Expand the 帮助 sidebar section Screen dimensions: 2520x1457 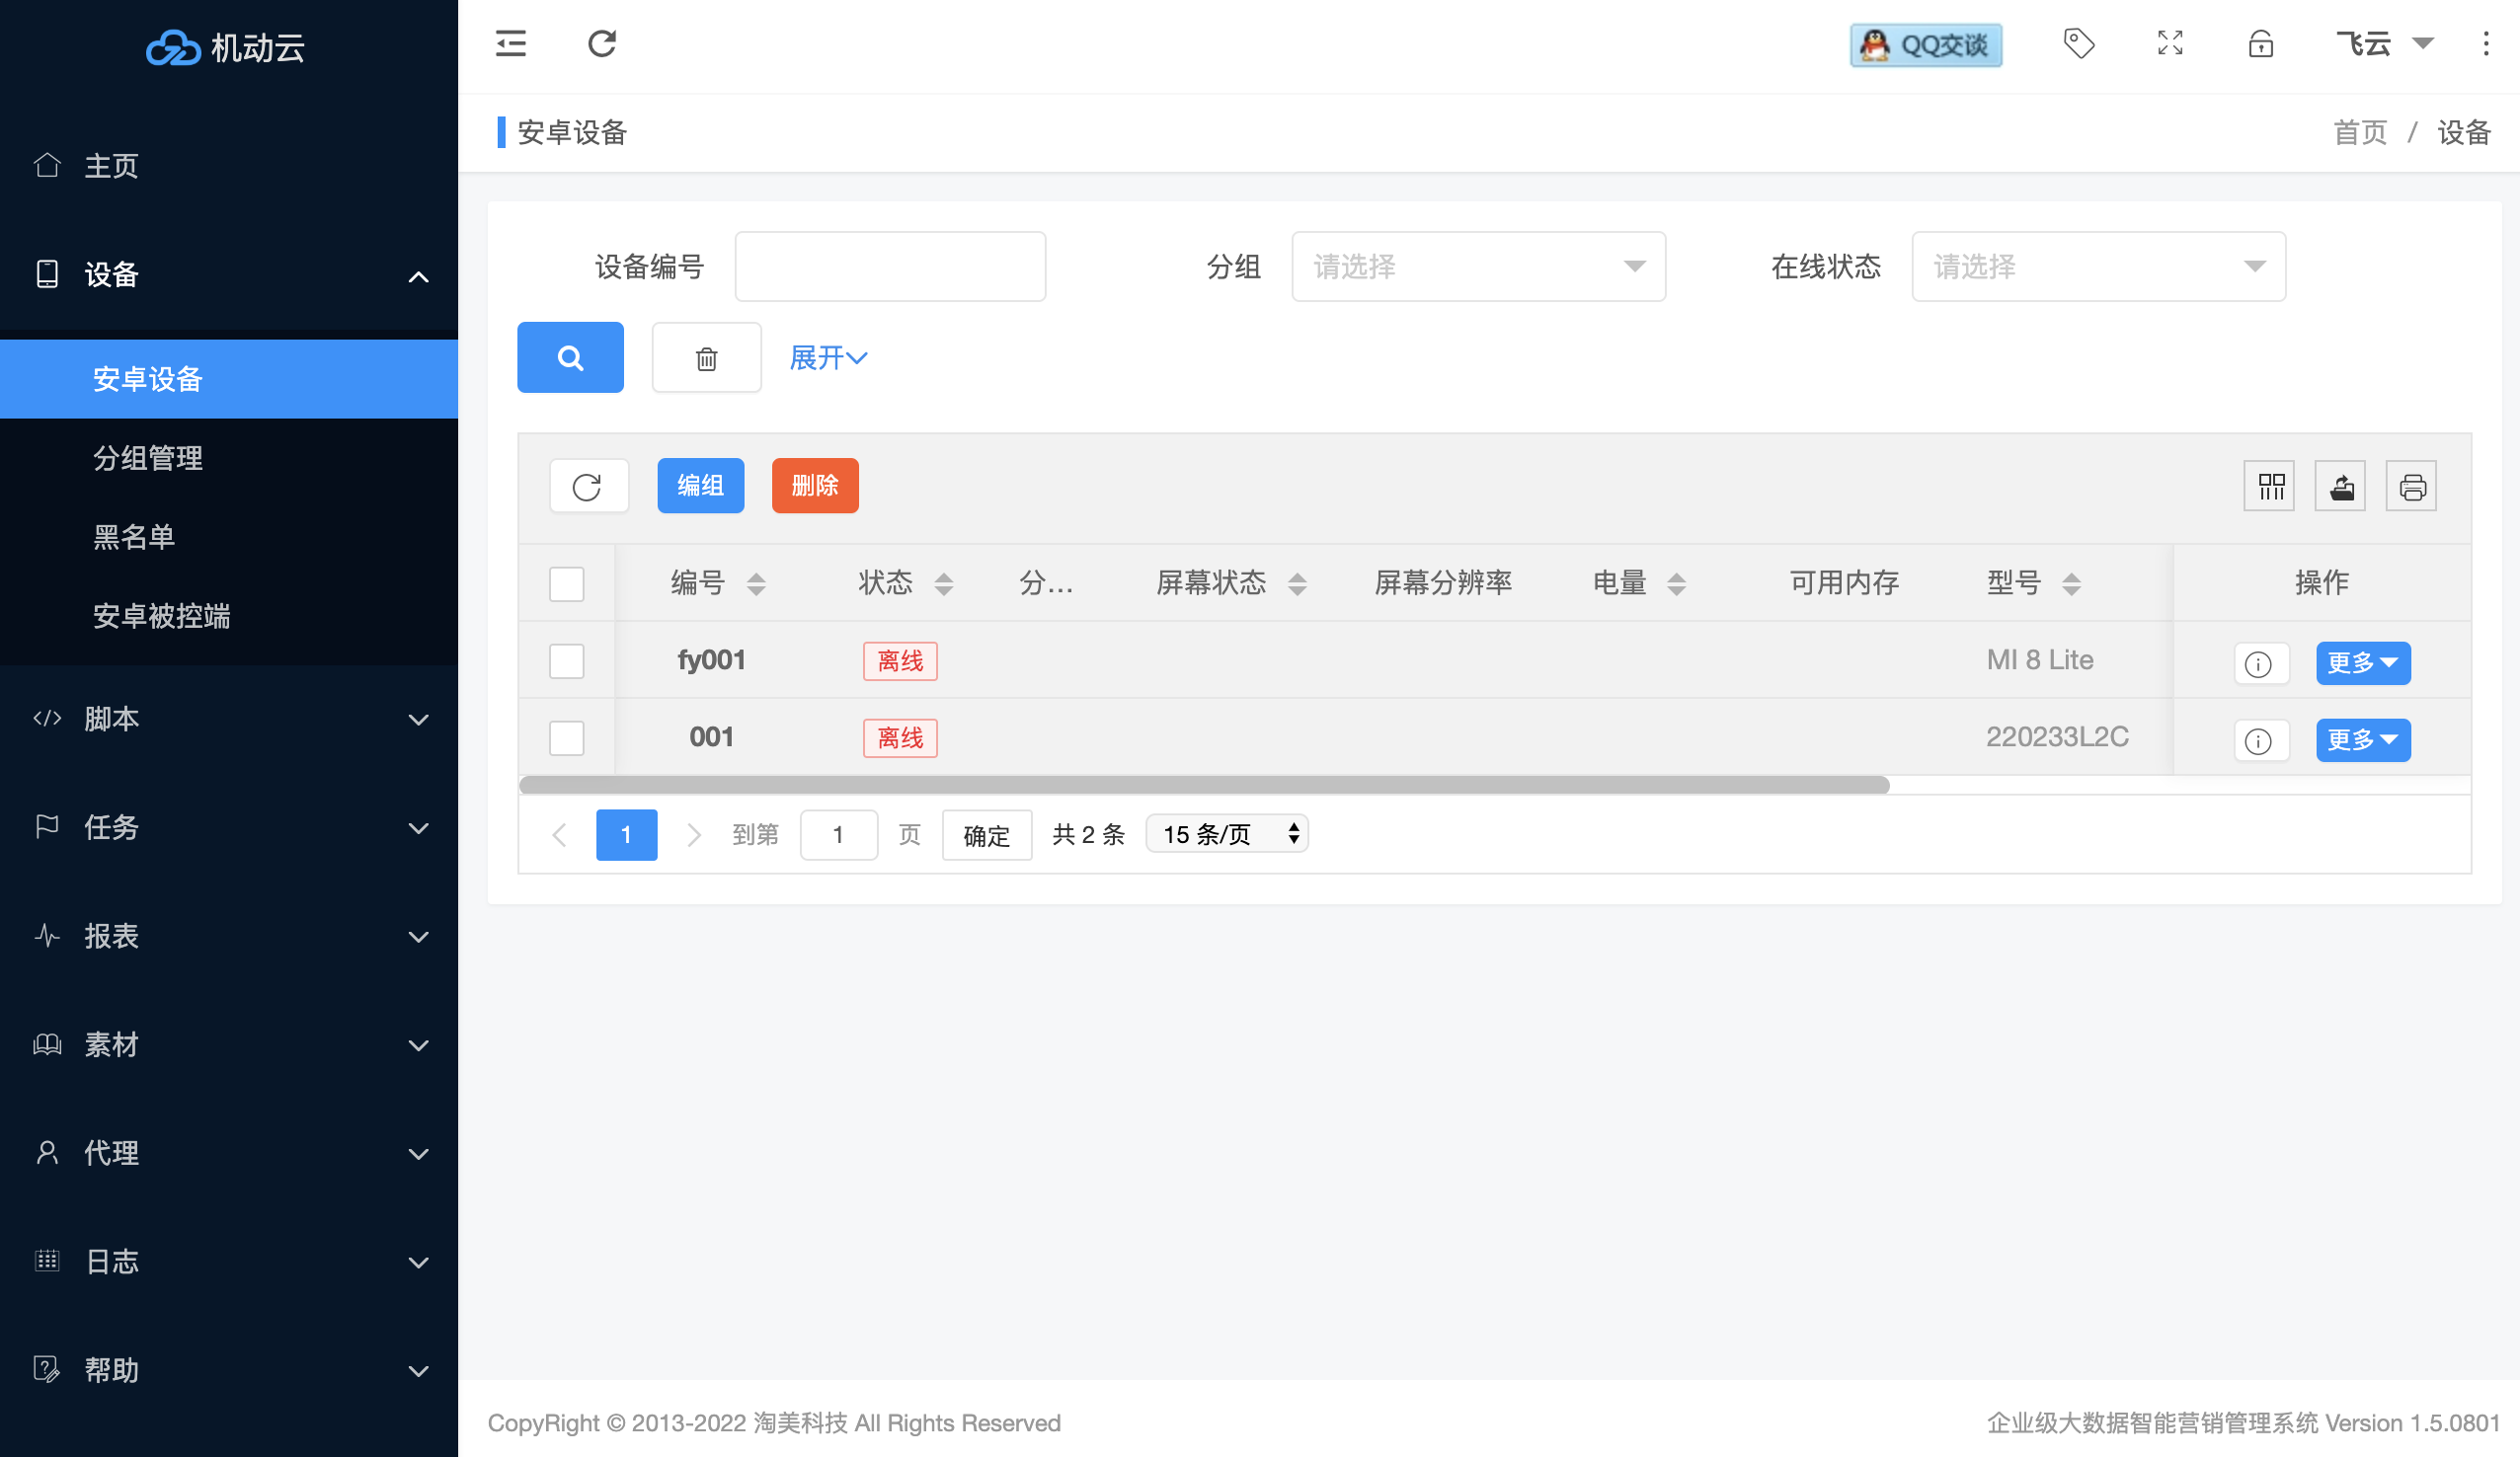click(x=229, y=1370)
